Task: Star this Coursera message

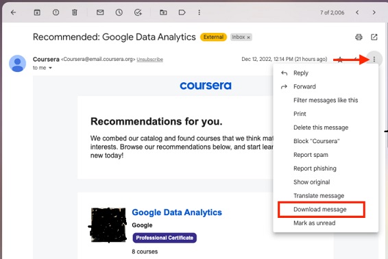Action: (340, 60)
